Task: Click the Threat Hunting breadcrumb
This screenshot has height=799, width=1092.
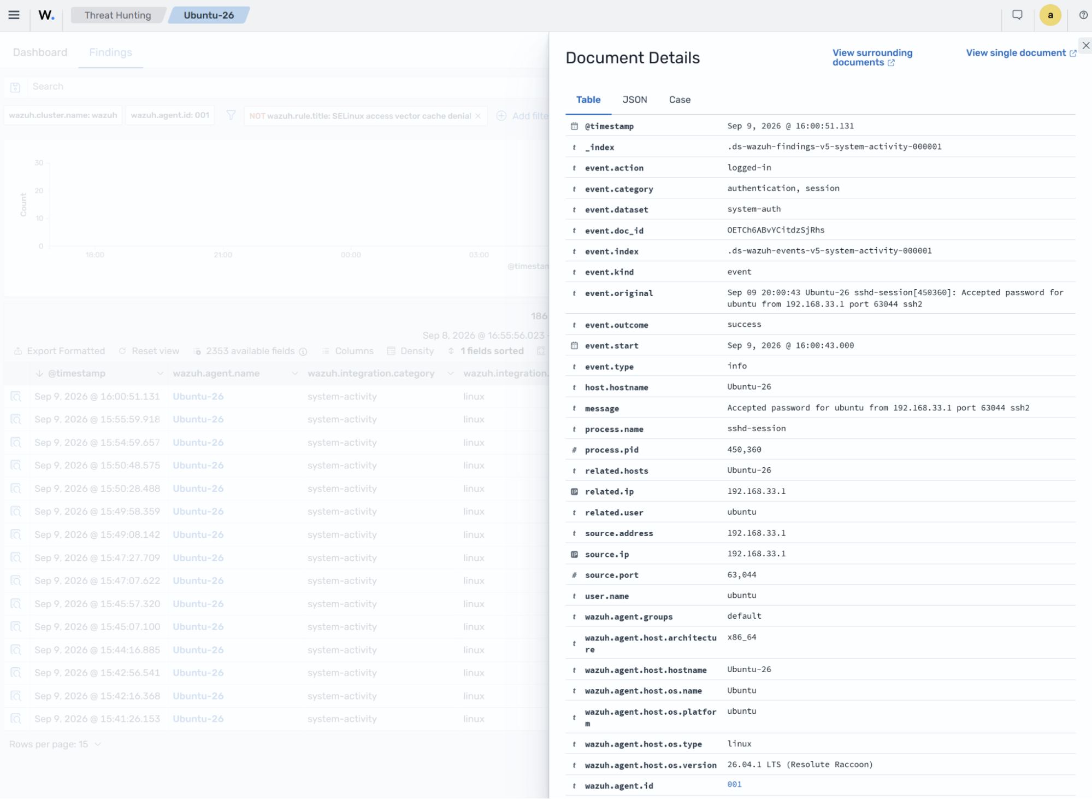Action: (x=117, y=15)
